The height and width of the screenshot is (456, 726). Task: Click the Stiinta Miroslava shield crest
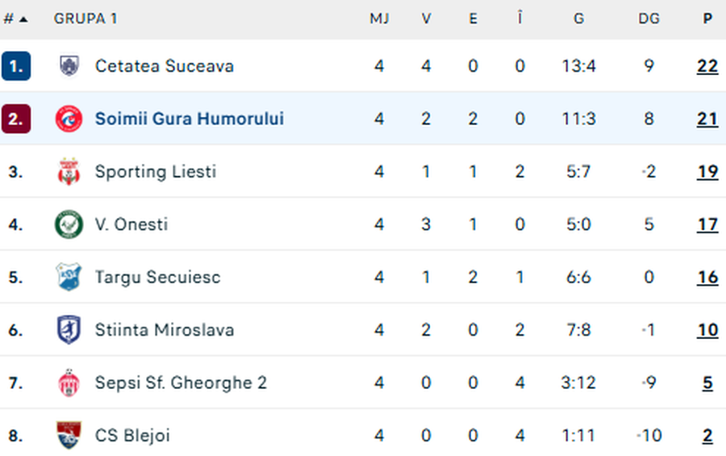point(69,330)
